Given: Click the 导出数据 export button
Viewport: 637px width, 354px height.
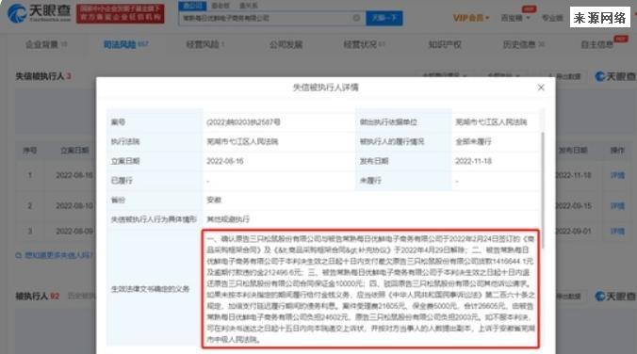Looking at the screenshot, I should point(565,76).
